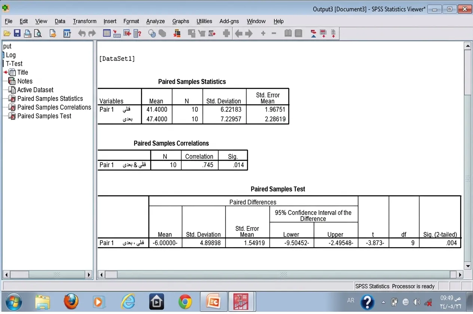Click the Paired Samples Statistics table title
Screen dimensions: 473x314
tap(192, 81)
